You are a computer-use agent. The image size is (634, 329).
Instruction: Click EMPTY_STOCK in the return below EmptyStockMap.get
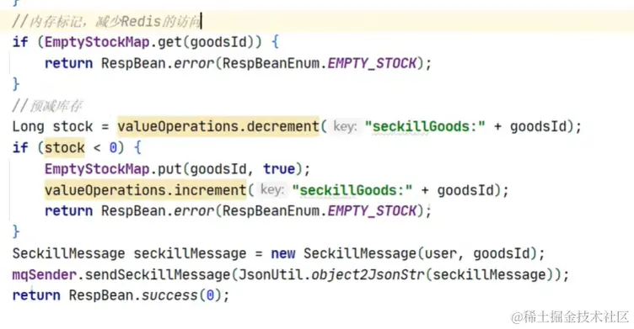coord(372,63)
